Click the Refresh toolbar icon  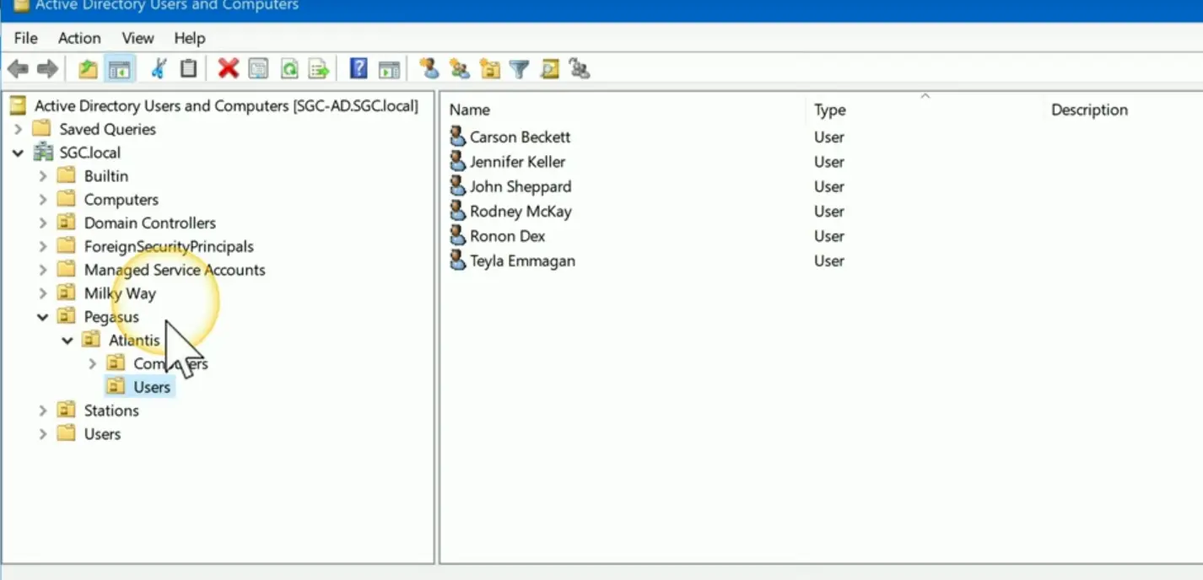[289, 69]
